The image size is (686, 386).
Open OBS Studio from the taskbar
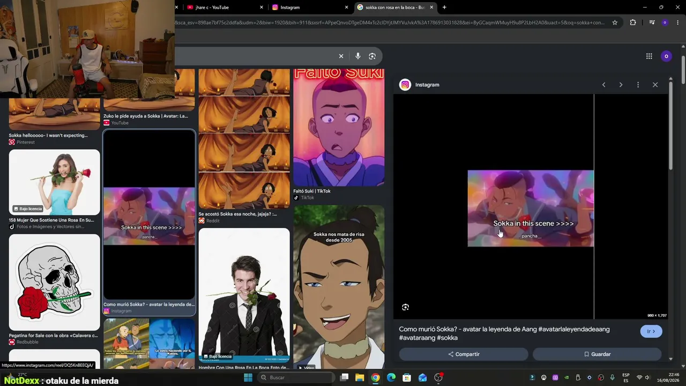438,377
